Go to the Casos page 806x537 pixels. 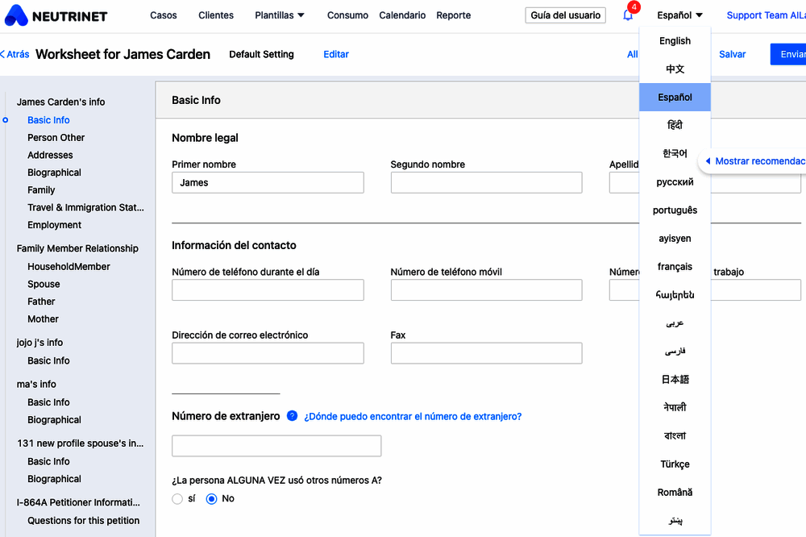coord(164,15)
